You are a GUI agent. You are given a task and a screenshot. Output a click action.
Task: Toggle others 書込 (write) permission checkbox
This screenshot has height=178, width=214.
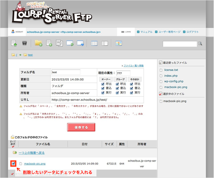point(131,88)
